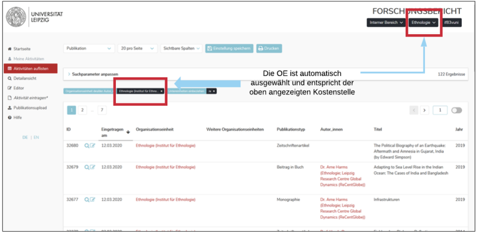Edit entry 32679 with pencil icon
478x234 pixels.
pos(93,167)
